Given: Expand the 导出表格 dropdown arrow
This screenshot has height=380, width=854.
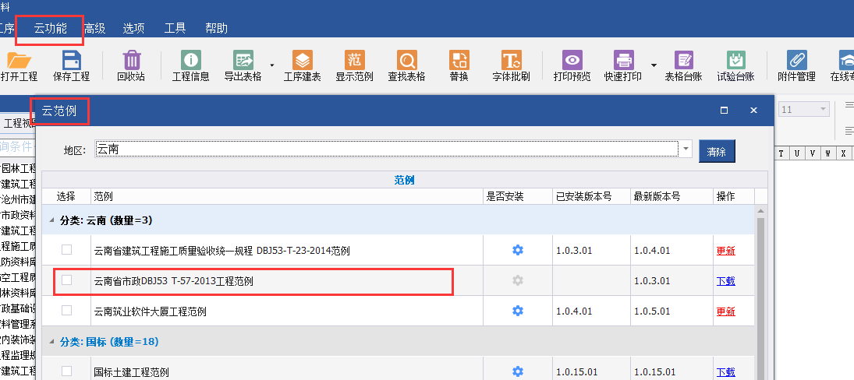Looking at the screenshot, I should (x=271, y=65).
